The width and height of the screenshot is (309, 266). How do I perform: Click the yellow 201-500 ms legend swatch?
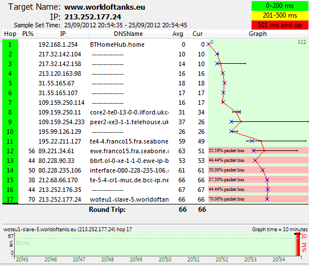click(x=280, y=15)
